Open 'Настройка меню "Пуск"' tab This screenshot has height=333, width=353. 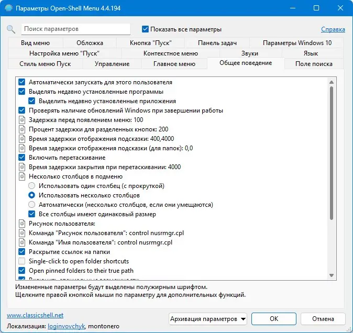click(x=64, y=53)
